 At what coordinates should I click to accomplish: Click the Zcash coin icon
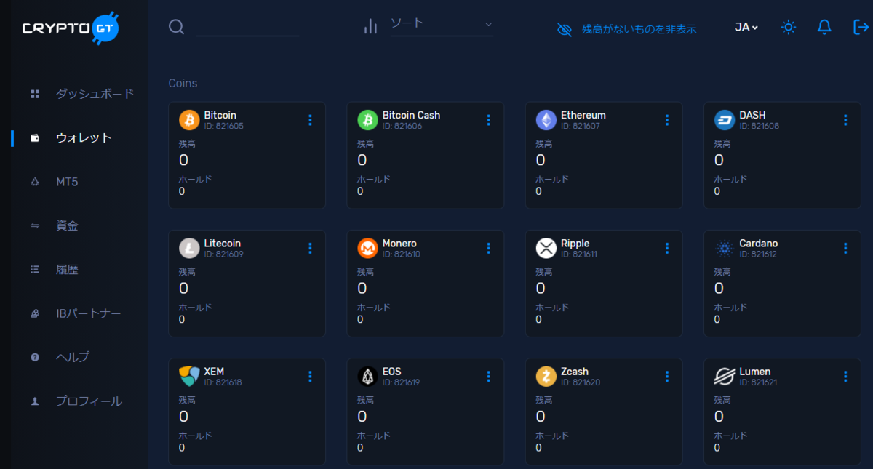click(x=546, y=376)
